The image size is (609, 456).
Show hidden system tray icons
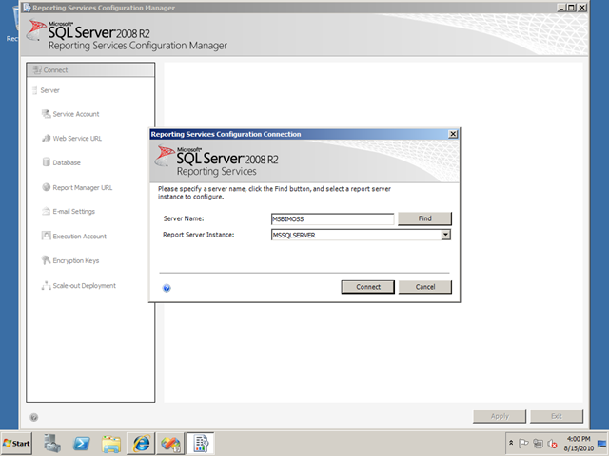click(511, 443)
